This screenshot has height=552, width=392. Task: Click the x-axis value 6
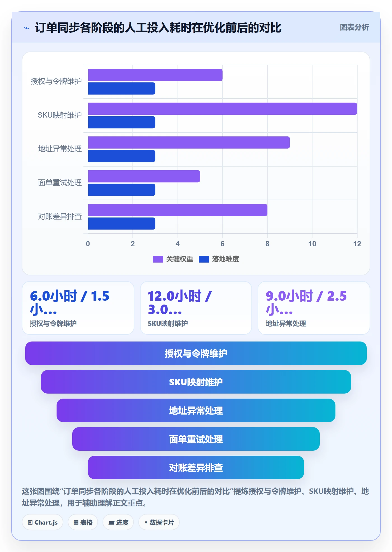click(x=222, y=244)
